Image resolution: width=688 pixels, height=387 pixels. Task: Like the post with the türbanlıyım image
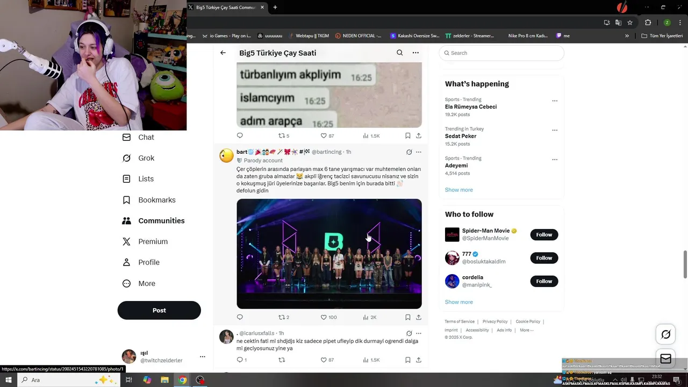pos(327,136)
